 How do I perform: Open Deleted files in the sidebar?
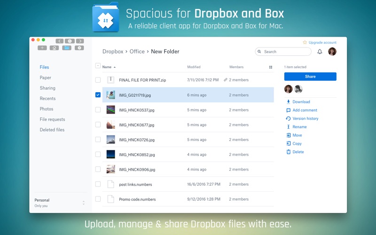tap(52, 130)
